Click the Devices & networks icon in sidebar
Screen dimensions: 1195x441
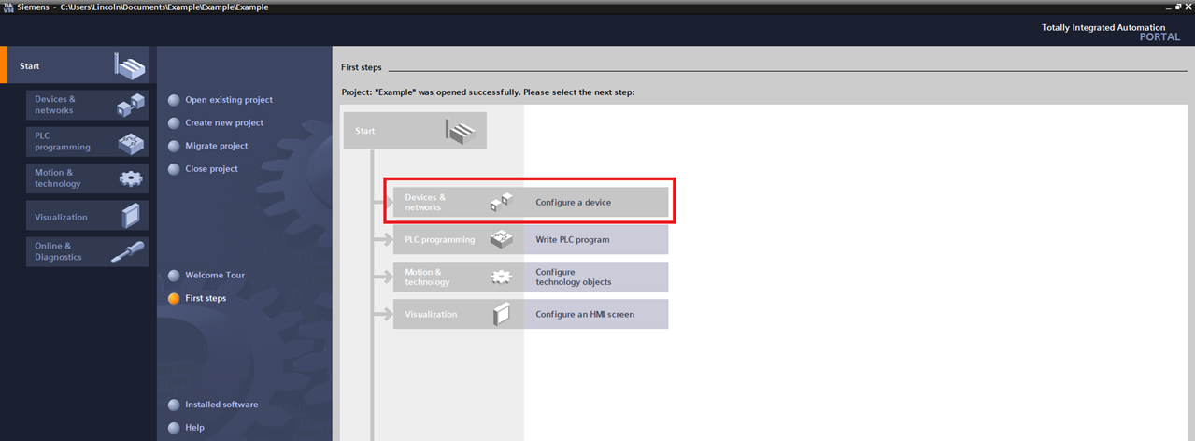pos(131,105)
